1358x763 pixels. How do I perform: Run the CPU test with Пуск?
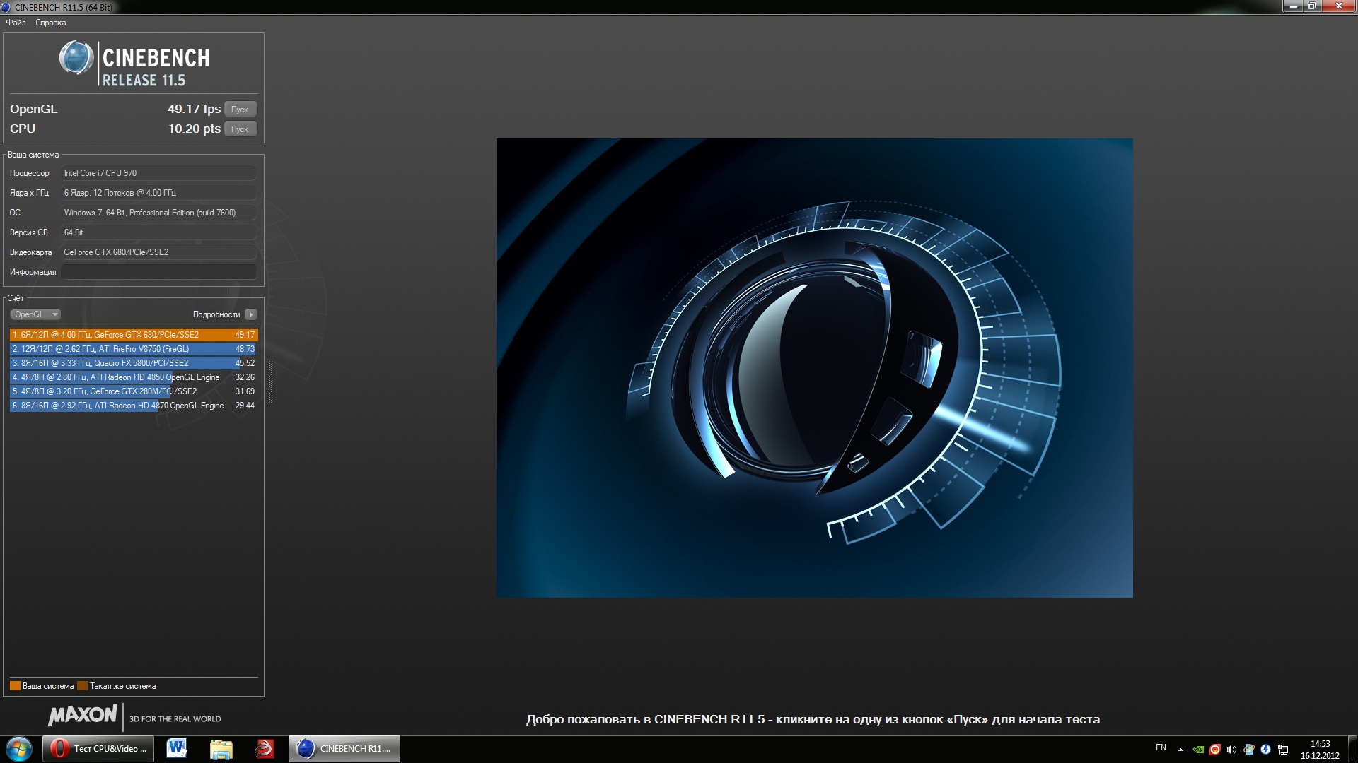click(x=240, y=129)
